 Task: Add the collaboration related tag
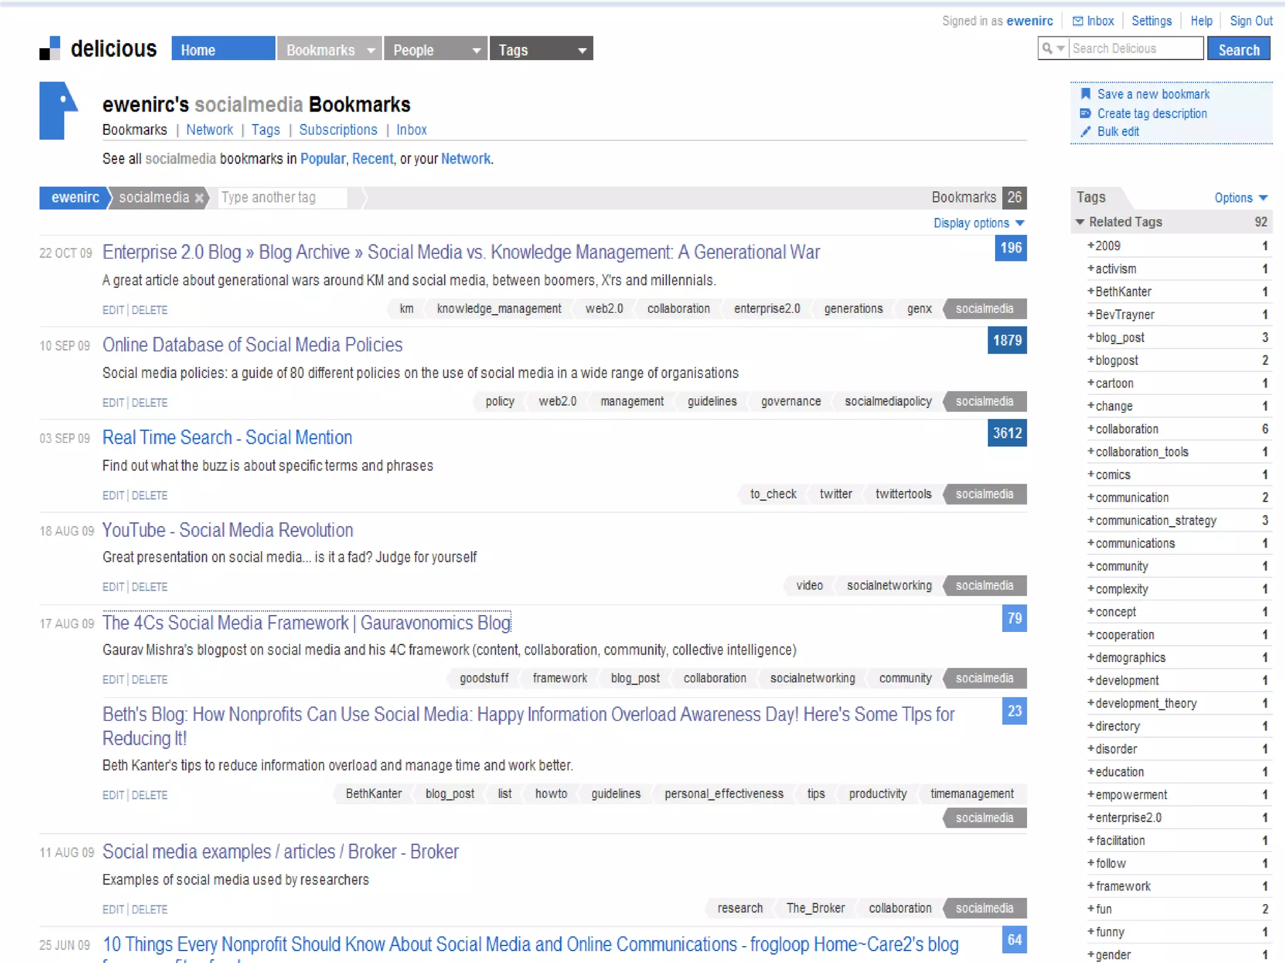1090,429
